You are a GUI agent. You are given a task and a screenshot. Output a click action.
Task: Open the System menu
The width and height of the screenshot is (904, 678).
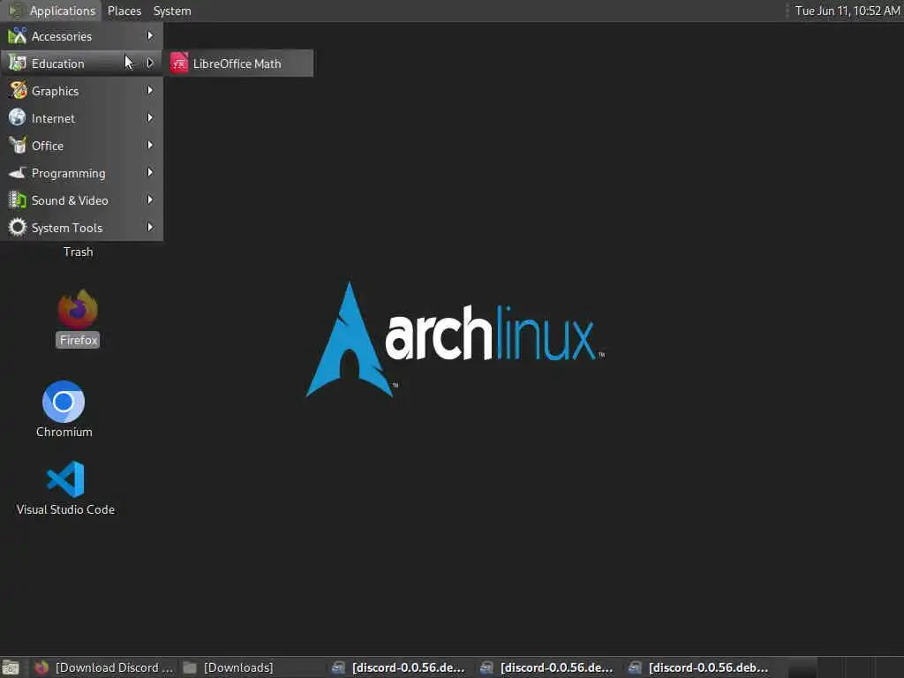coord(172,11)
